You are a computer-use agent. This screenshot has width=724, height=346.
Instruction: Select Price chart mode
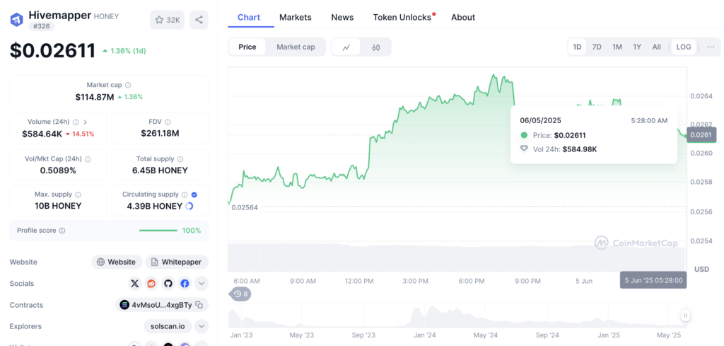[247, 47]
